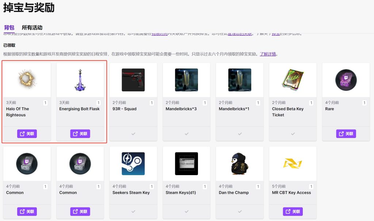Click checkmark under Mandelbricks*3
The height and width of the screenshot is (221, 374).
pyautogui.click(x=187, y=134)
